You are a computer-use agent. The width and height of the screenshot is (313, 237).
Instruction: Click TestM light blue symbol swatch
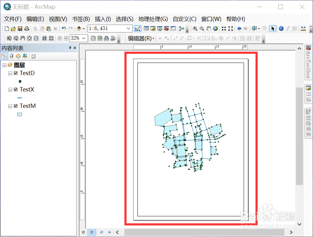pos(19,114)
